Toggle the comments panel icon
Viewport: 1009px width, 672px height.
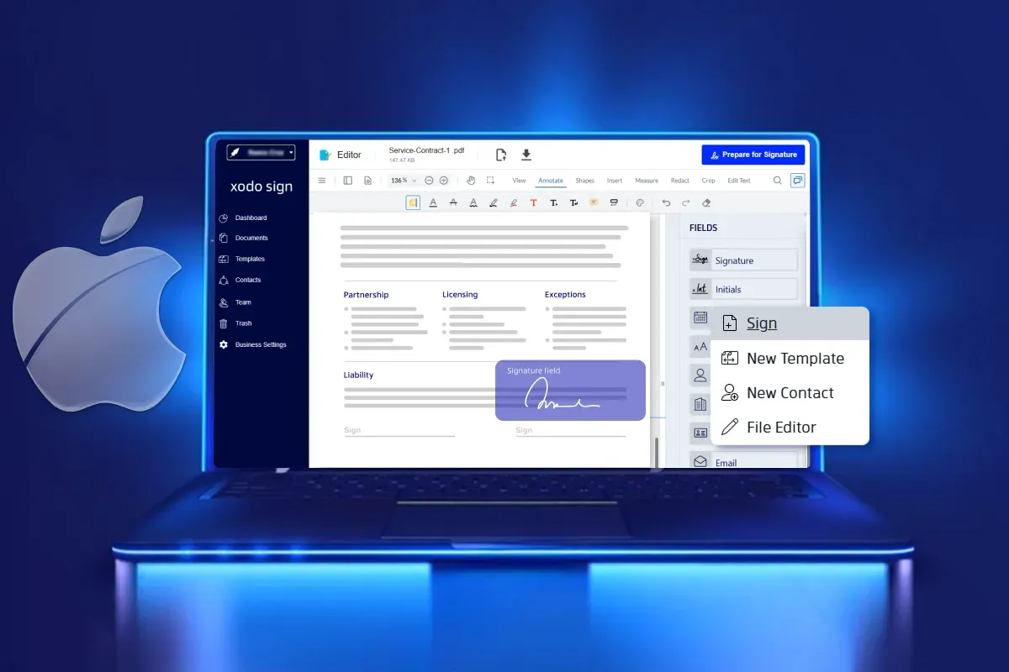click(x=797, y=181)
